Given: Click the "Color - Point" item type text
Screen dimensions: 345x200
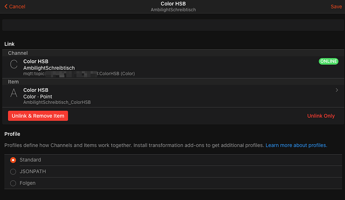Looking at the screenshot, I should coord(38,96).
